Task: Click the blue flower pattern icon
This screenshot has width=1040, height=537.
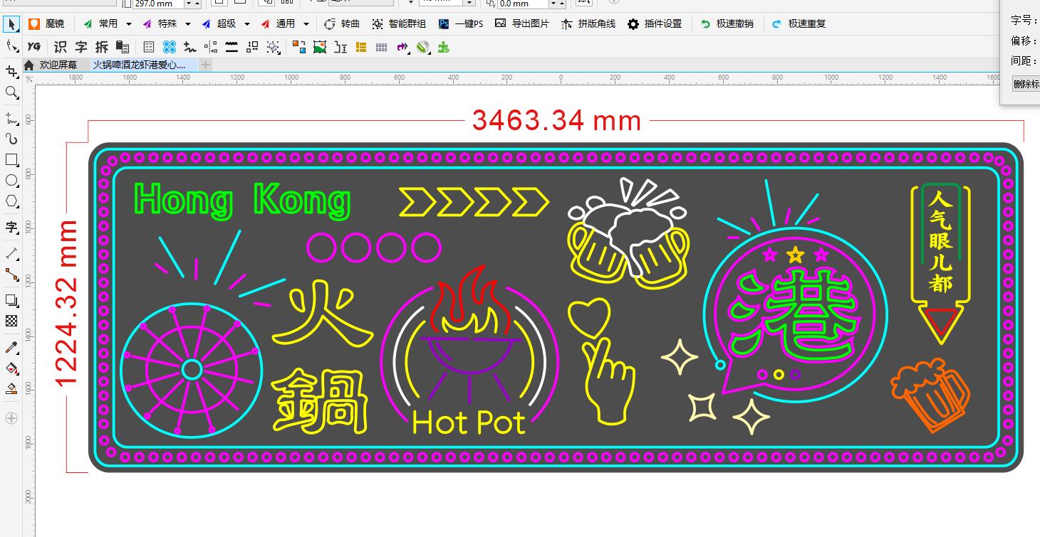Action: (169, 47)
